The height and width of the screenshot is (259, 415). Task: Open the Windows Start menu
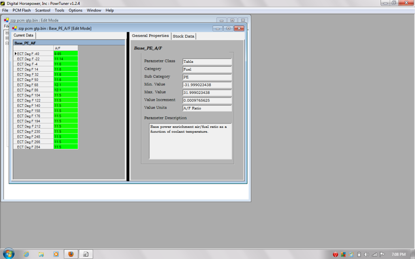(9, 254)
